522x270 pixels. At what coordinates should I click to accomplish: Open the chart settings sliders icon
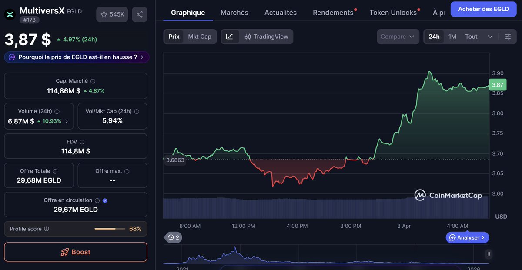(508, 37)
